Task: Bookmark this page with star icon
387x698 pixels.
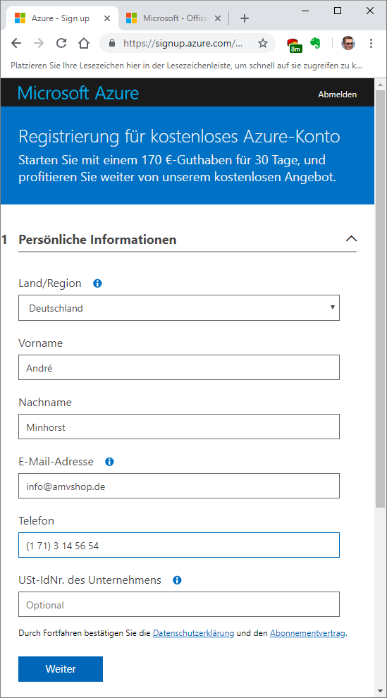Action: (x=263, y=43)
